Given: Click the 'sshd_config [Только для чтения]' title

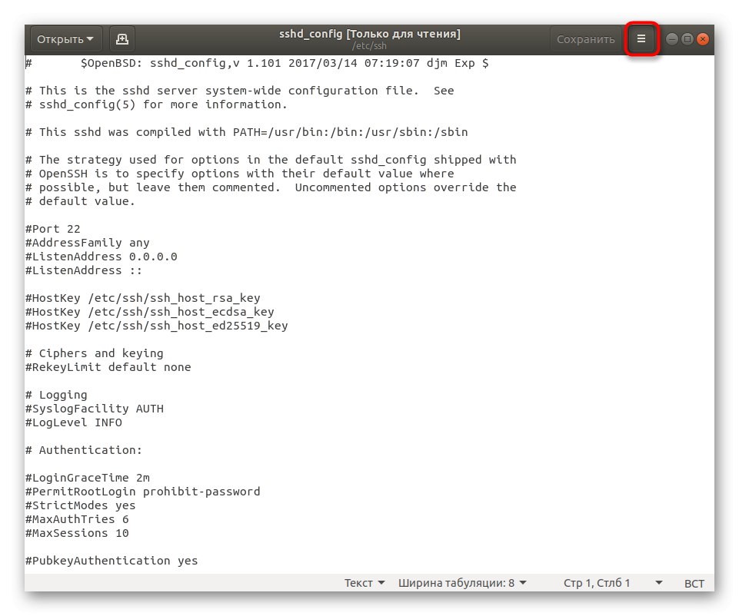Looking at the screenshot, I should point(369,34).
